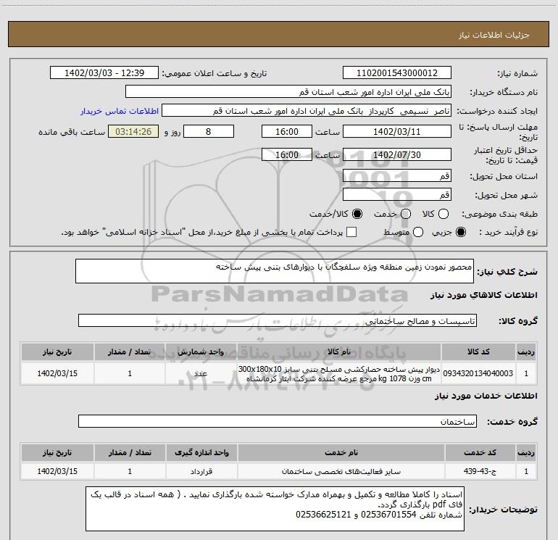Click the delivery province field قم

point(397,176)
